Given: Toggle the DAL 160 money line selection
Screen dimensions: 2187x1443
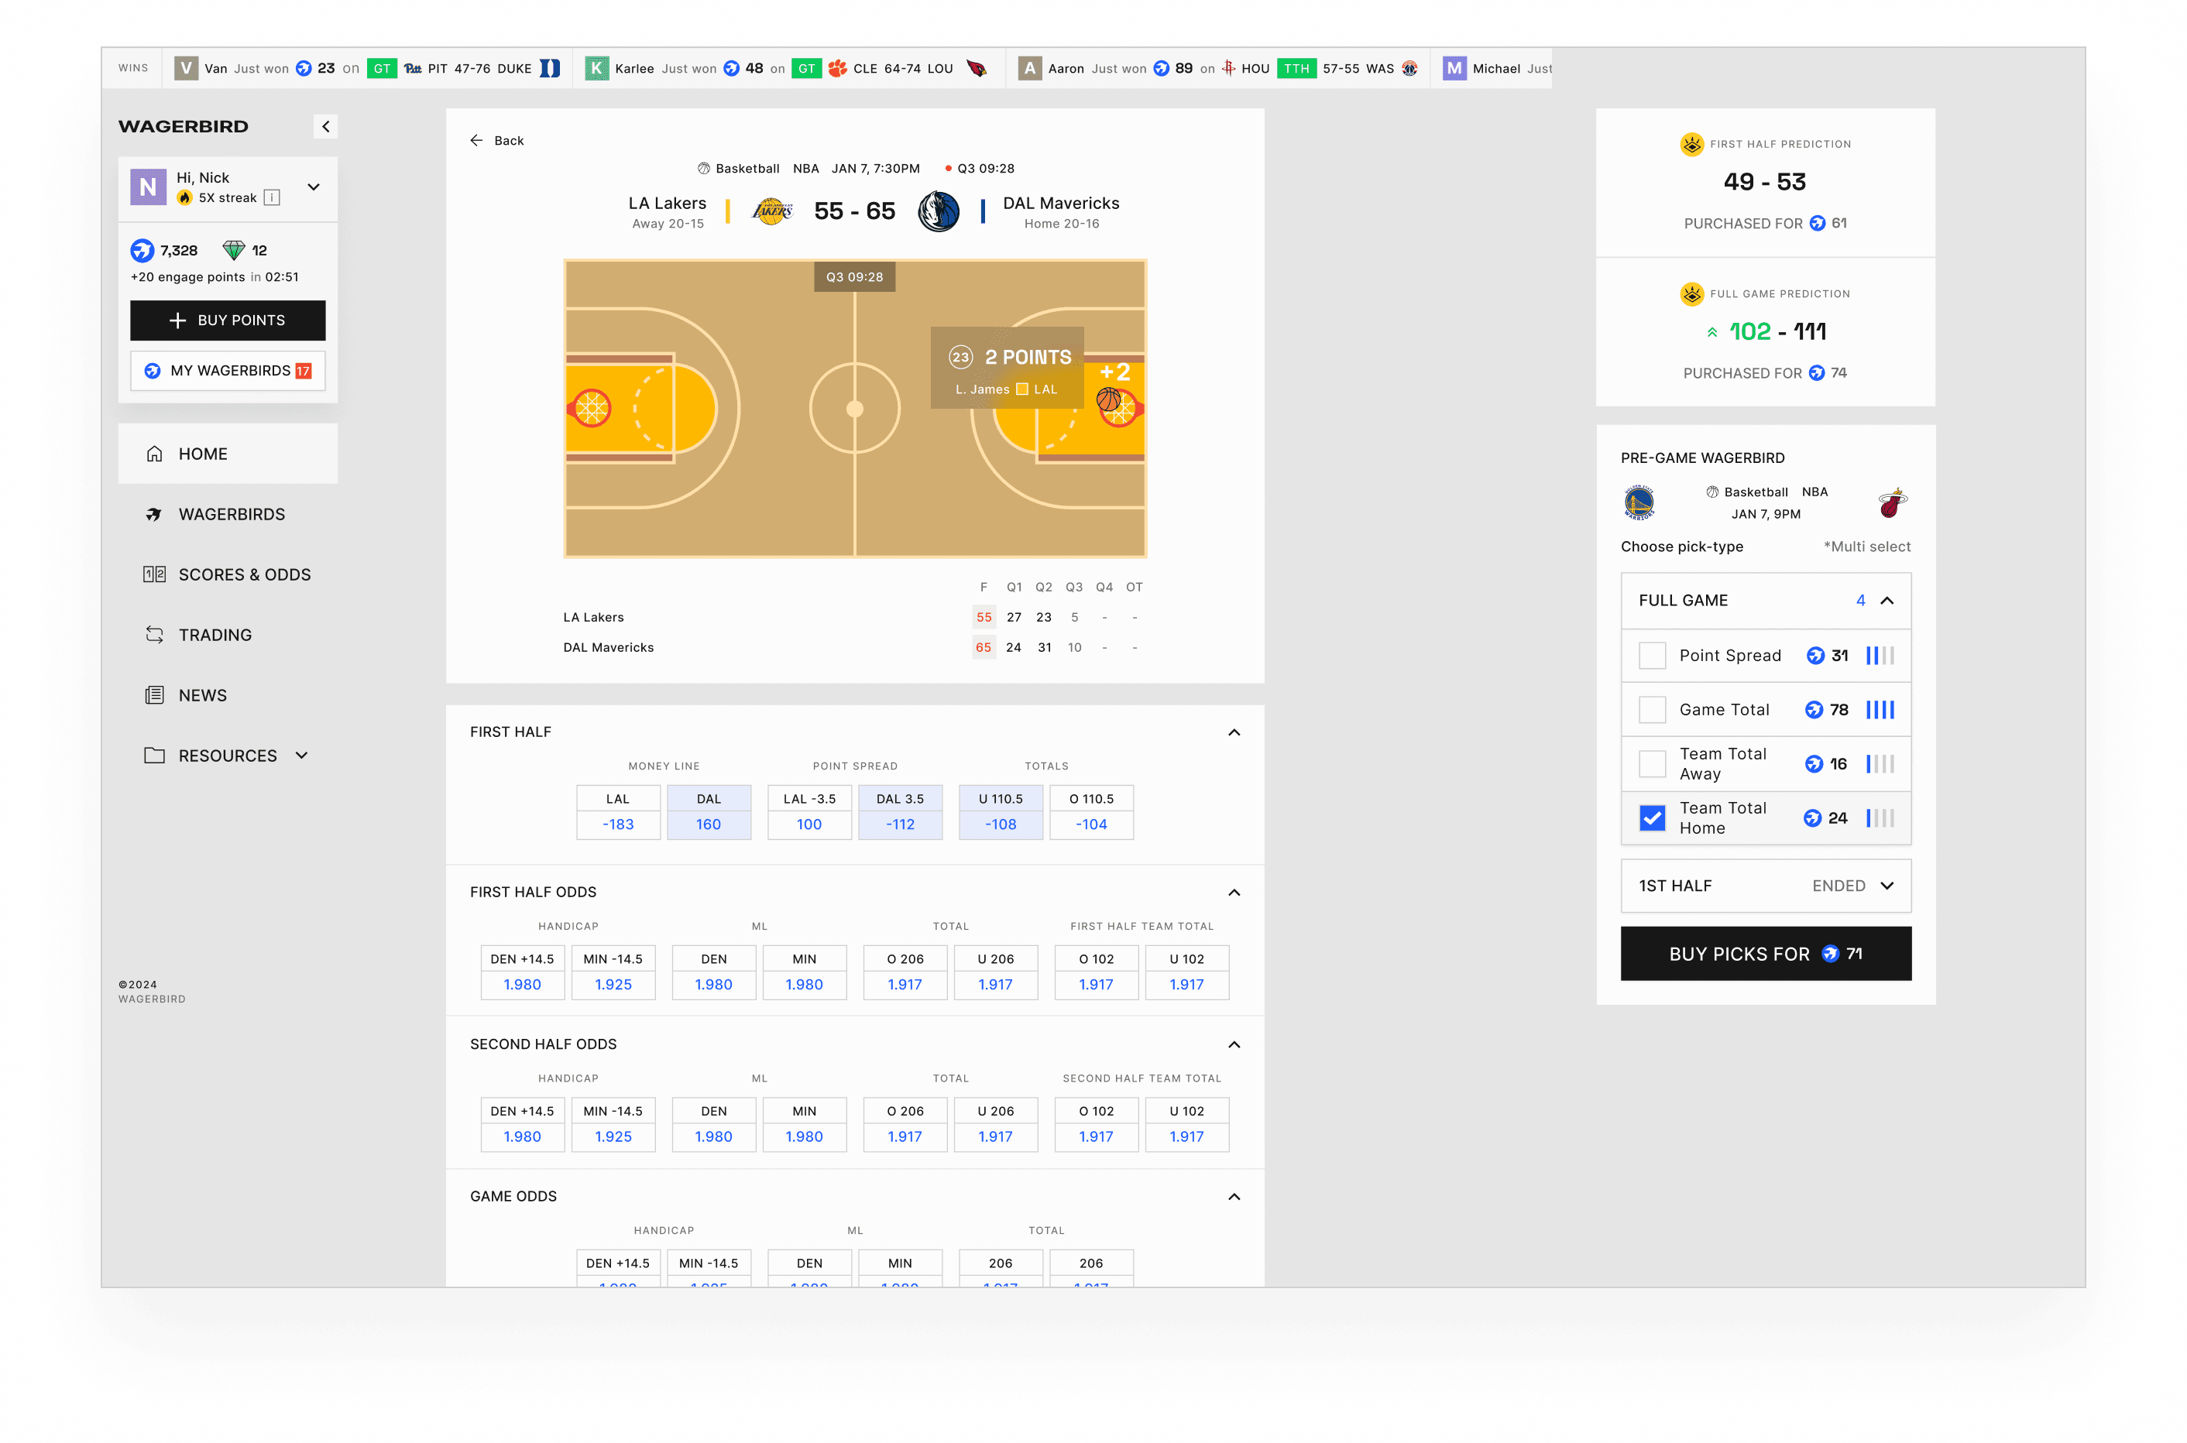Looking at the screenshot, I should [x=709, y=811].
